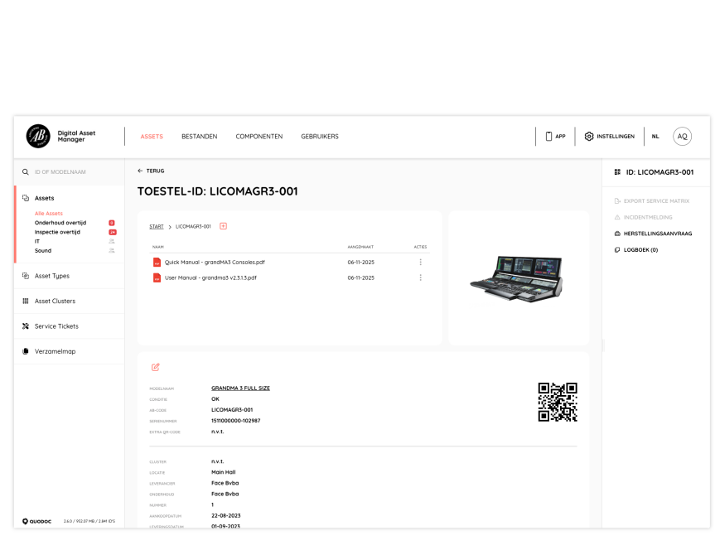This screenshot has width=715, height=550.
Task: Click the asset QR code
Action: 558,402
